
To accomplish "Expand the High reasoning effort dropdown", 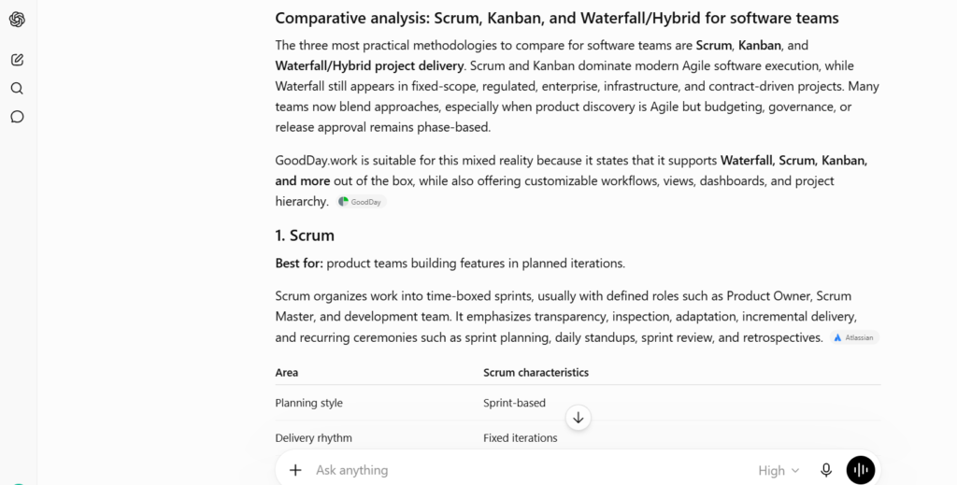I will [x=778, y=470].
